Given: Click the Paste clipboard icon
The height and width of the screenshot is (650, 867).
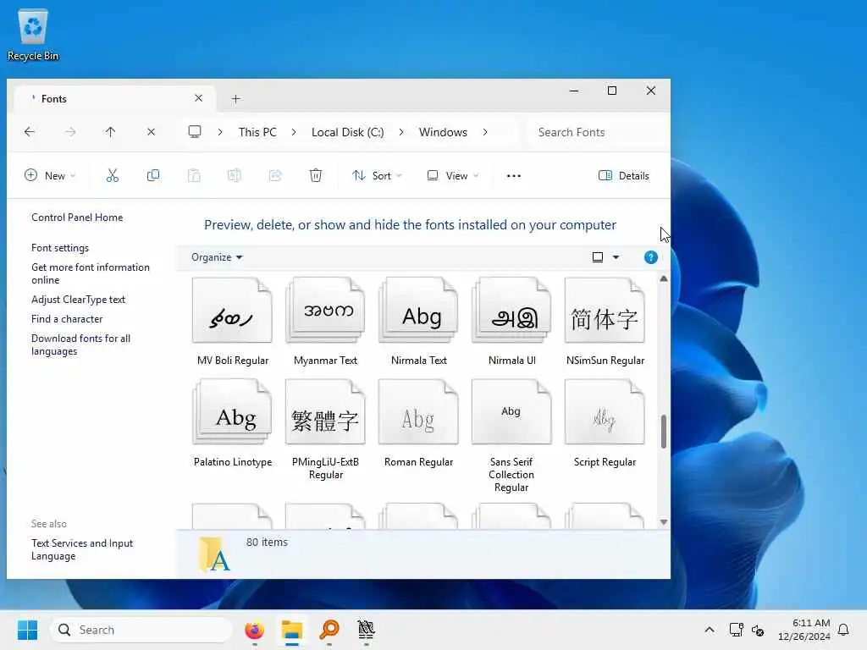Looking at the screenshot, I should click(x=194, y=176).
